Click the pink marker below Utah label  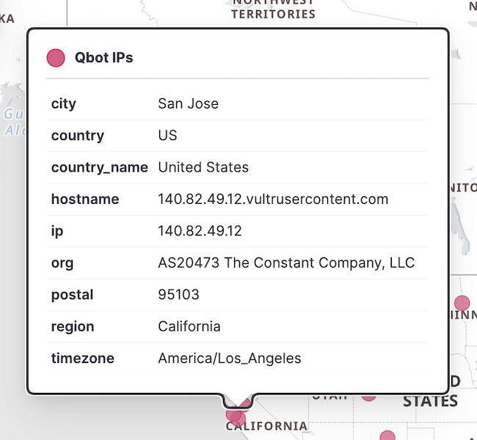tap(368, 397)
